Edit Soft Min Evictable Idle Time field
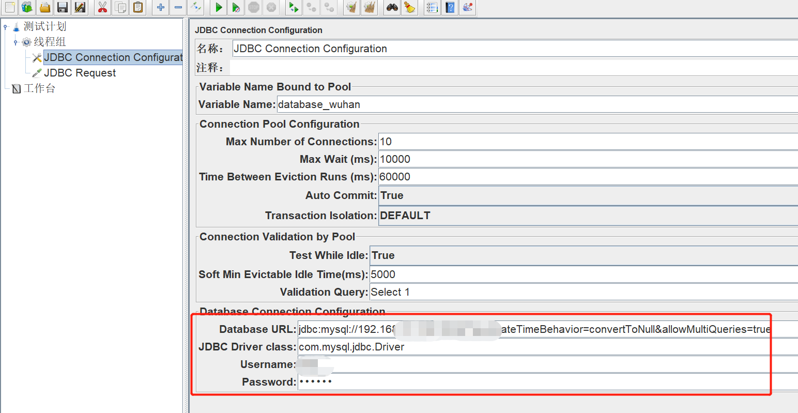 [x=584, y=274]
